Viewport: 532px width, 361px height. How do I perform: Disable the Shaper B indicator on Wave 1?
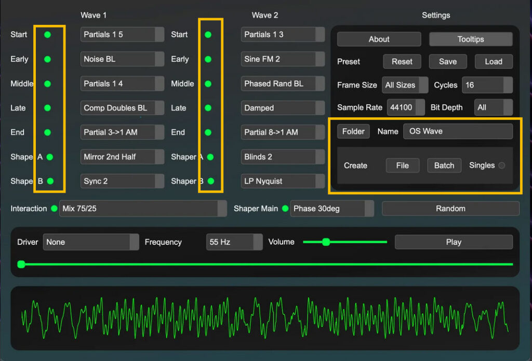[48, 181]
